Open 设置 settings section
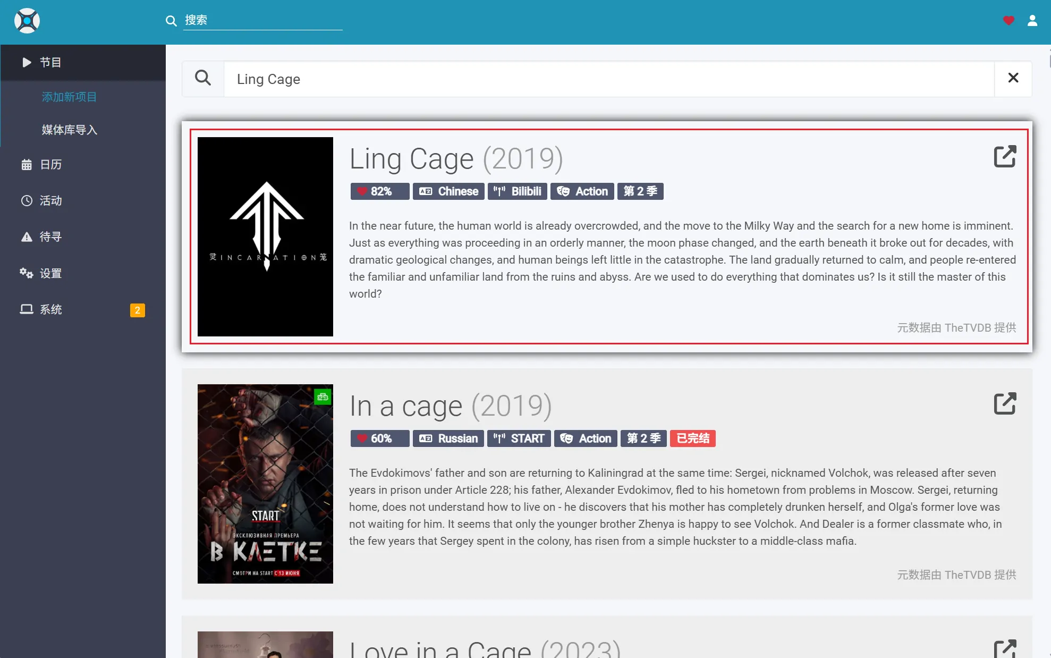 [x=50, y=273]
